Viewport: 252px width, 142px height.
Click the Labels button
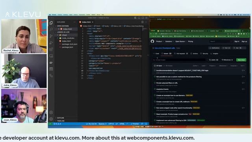click(213, 60)
